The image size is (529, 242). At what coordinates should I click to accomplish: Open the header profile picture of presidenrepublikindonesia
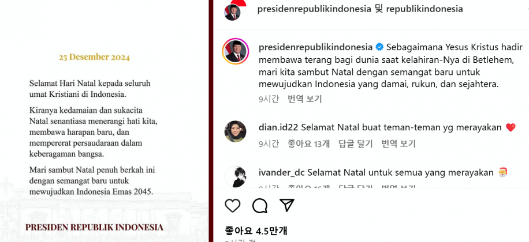coord(232,13)
